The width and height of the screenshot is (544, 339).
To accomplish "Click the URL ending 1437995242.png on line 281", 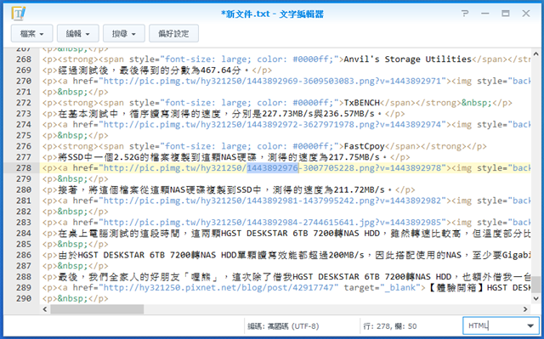I will (x=272, y=201).
